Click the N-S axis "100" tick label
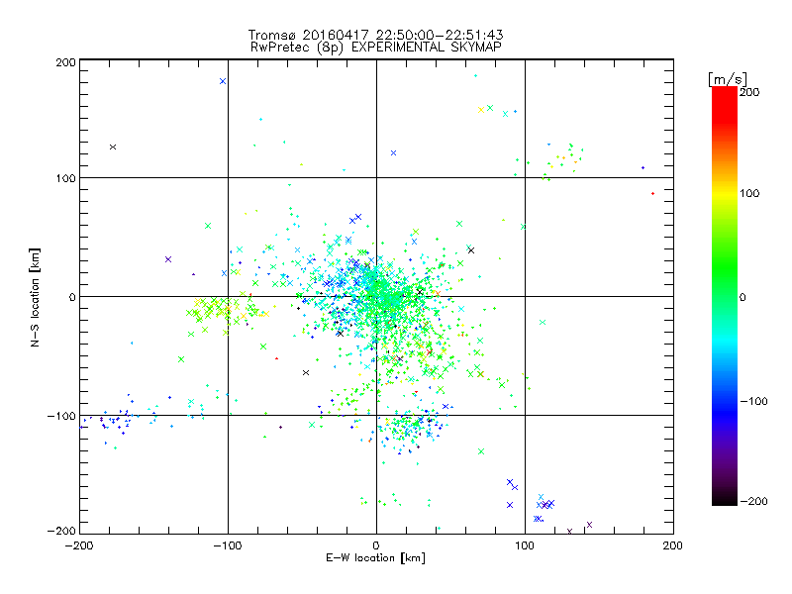This screenshot has height=594, width=792. [65, 178]
